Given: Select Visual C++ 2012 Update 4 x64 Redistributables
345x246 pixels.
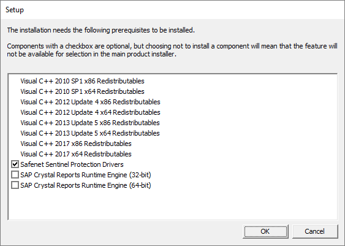Looking at the screenshot, I should click(90, 112).
